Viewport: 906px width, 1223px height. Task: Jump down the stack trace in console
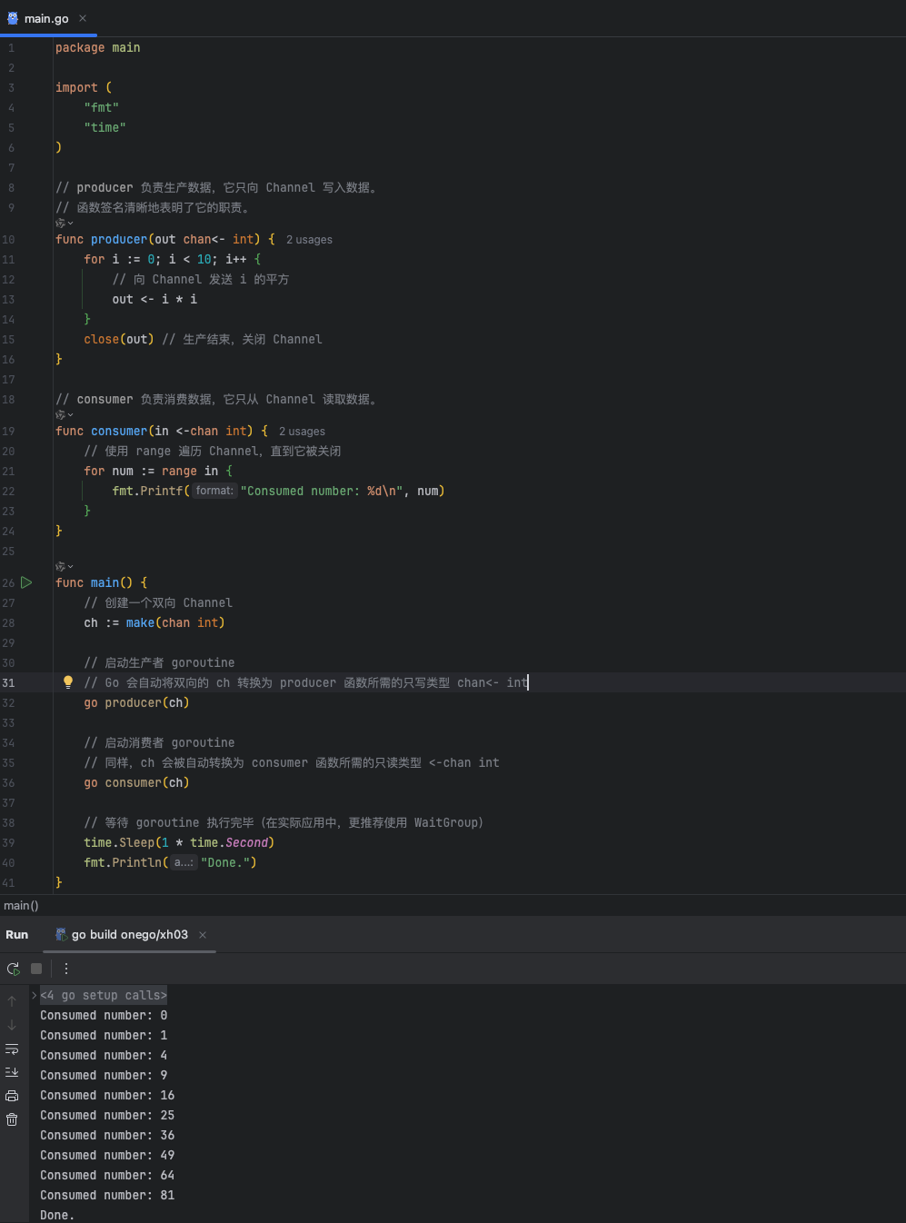(12, 1025)
